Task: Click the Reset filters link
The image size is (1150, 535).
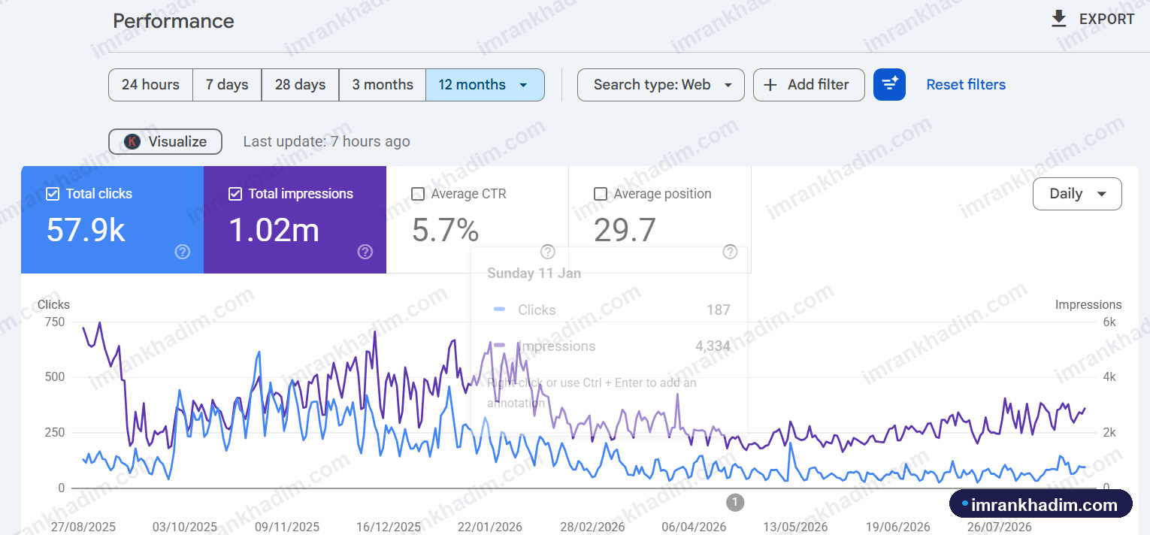Action: pyautogui.click(x=966, y=85)
